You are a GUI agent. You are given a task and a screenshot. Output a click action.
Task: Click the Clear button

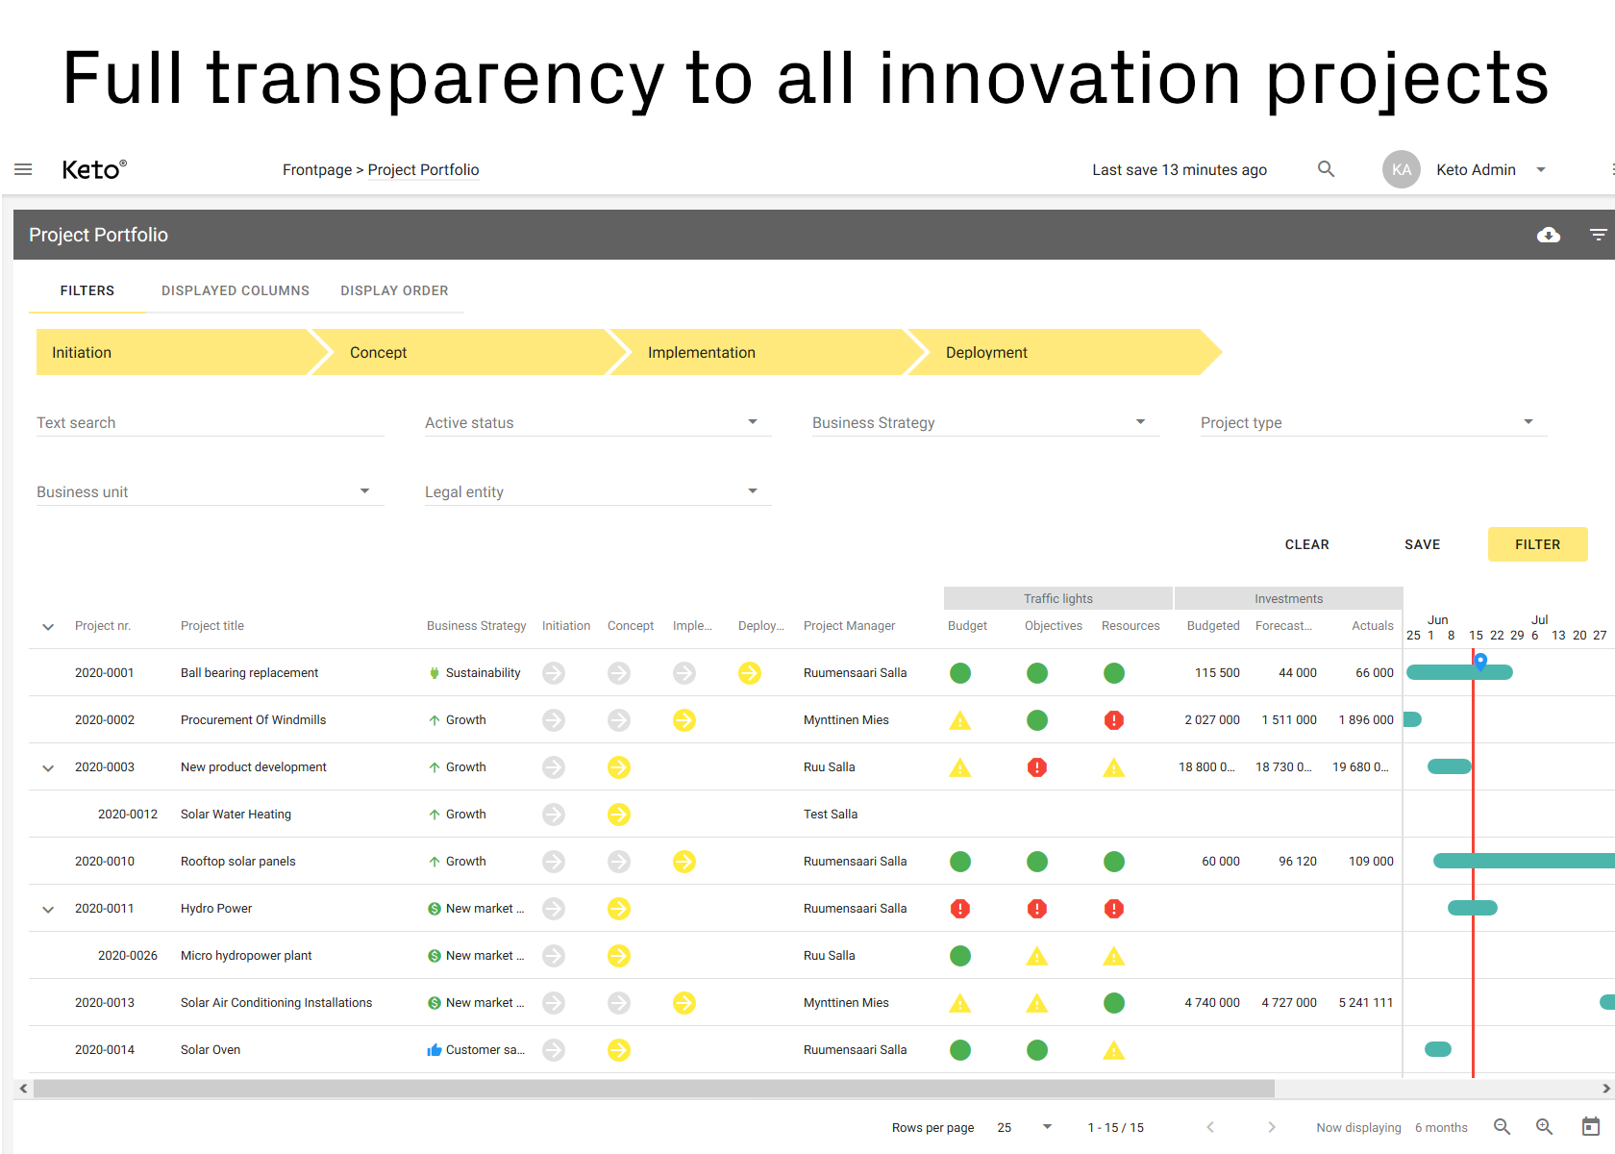point(1306,544)
